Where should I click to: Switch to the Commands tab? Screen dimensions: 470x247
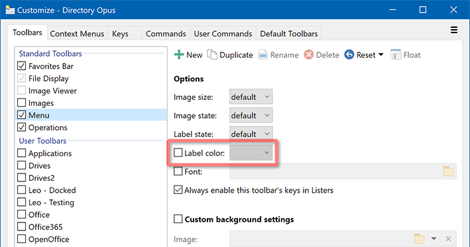tap(166, 34)
